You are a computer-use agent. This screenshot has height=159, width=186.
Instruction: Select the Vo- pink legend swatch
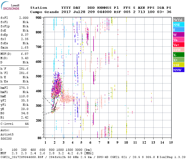click(179, 40)
